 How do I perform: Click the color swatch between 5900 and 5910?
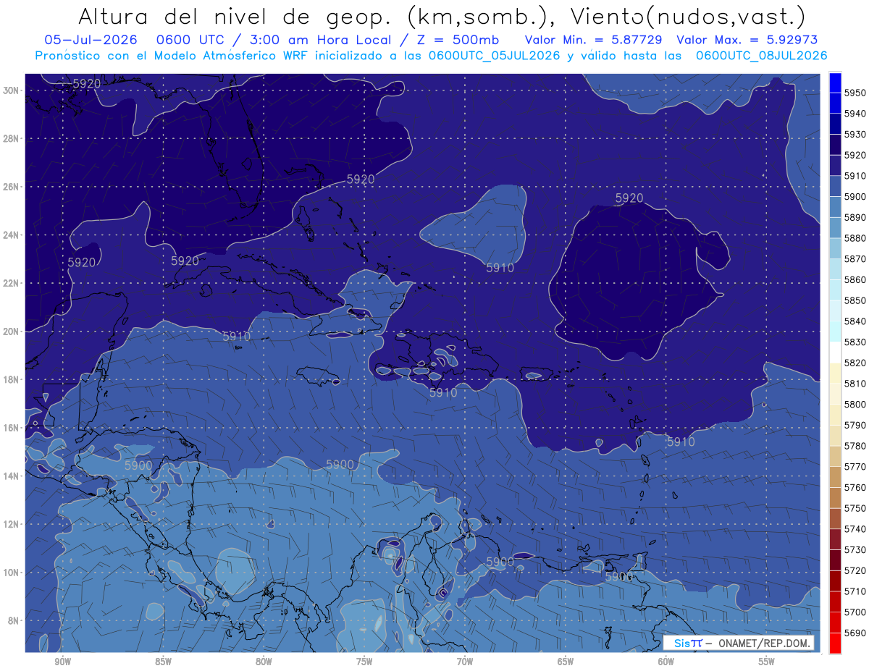click(x=835, y=186)
